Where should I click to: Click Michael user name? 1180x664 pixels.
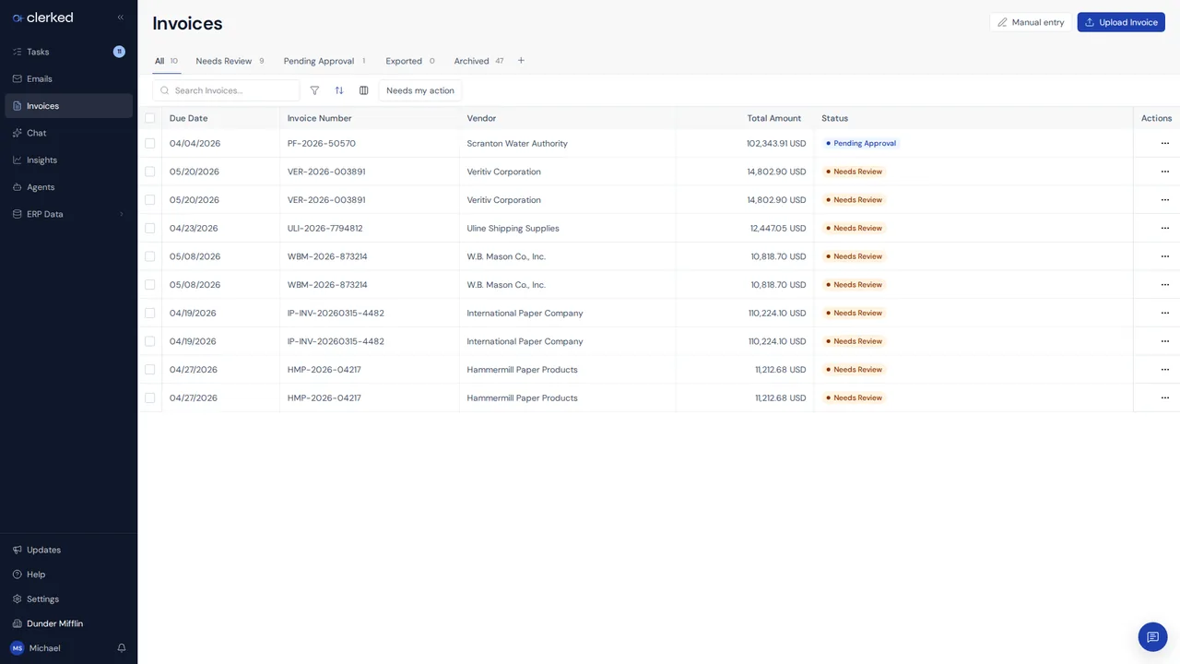[x=44, y=648]
